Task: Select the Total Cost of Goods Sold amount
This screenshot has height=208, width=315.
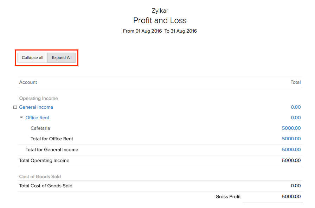Action: coord(296,186)
